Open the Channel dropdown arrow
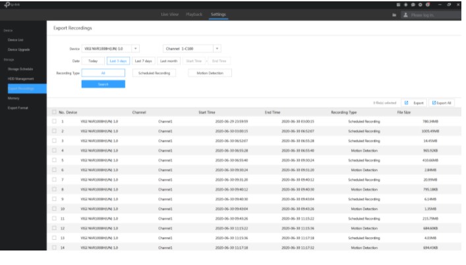This screenshot has width=466, height=265. tap(217, 48)
